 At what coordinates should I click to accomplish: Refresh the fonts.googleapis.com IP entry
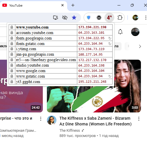pos(110,38)
